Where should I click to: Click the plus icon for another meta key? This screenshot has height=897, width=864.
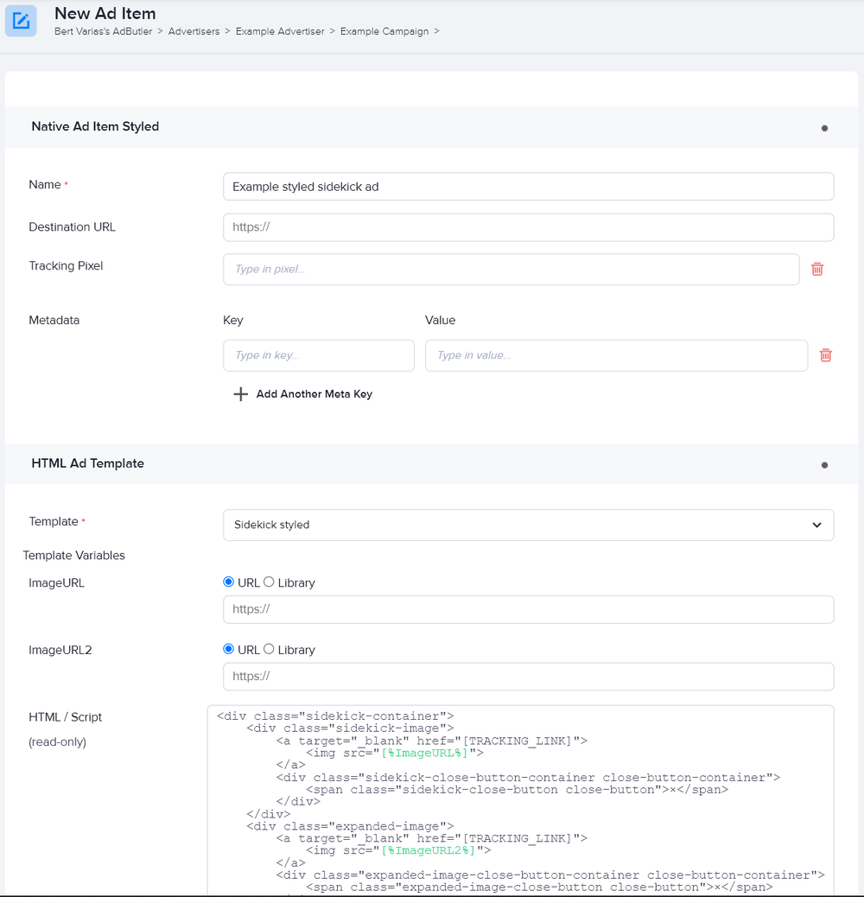click(x=241, y=394)
